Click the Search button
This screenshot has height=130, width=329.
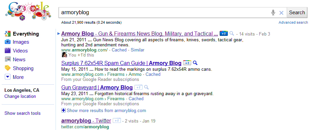point(297,13)
